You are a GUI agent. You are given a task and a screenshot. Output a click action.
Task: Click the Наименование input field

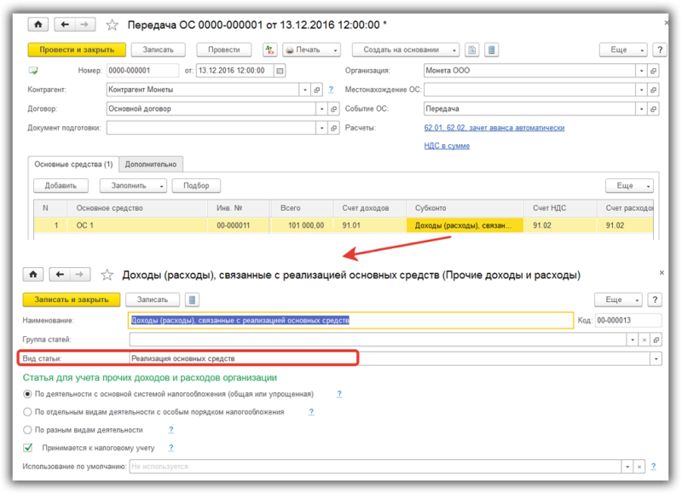coord(351,320)
